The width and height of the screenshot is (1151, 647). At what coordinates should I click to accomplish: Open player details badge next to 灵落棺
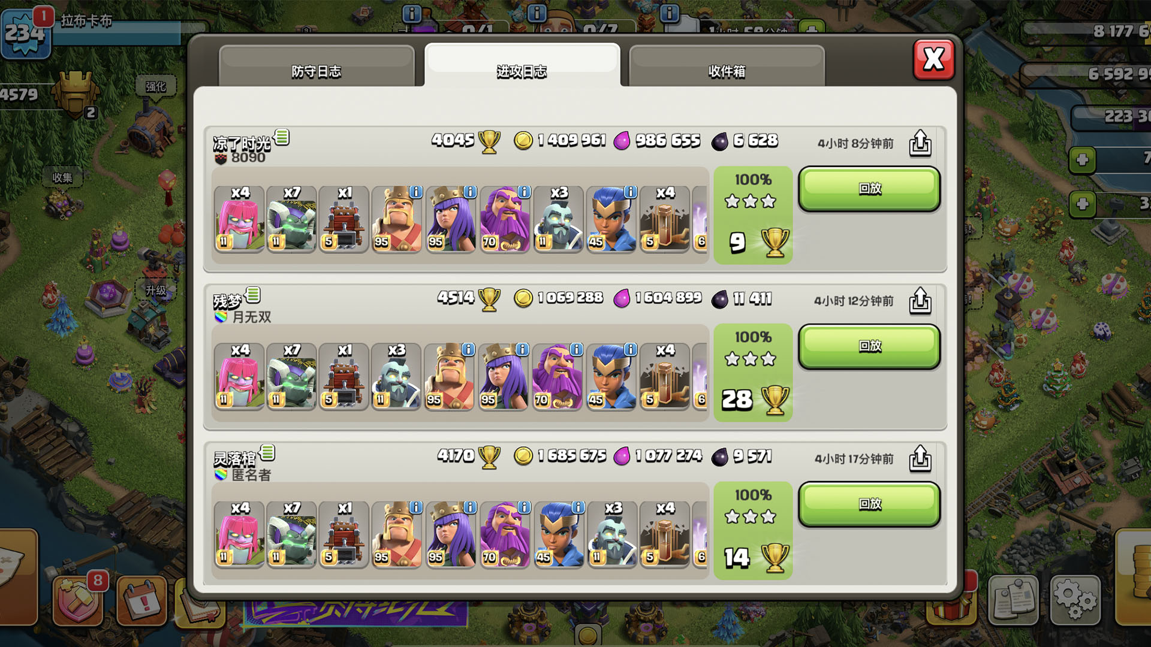(x=268, y=452)
